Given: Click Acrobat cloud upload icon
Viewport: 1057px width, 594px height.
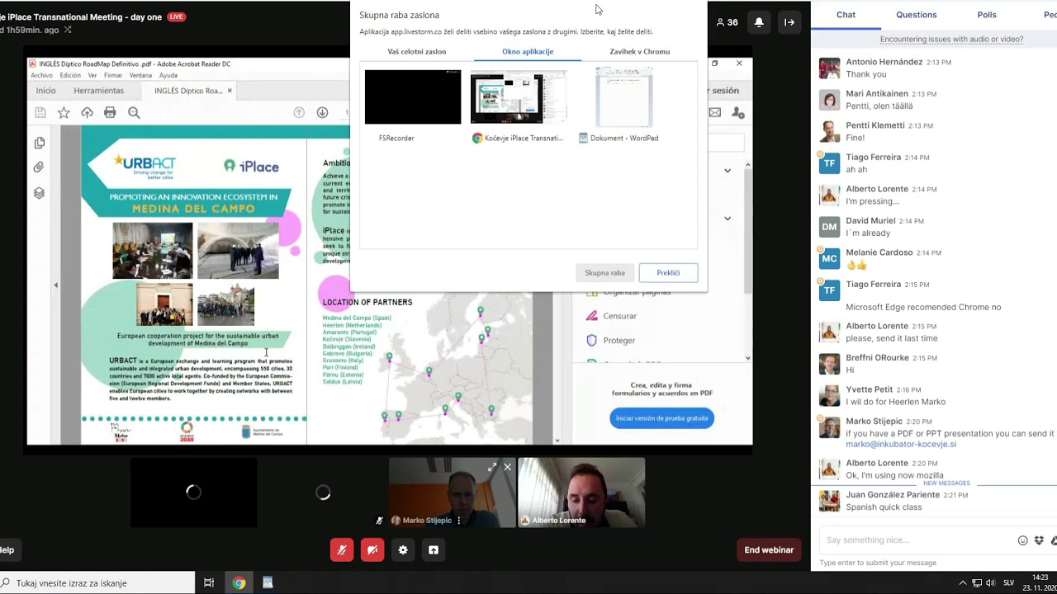Looking at the screenshot, I should tap(87, 113).
